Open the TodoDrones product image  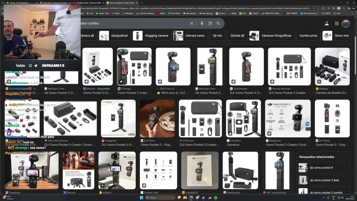[x=246, y=66]
